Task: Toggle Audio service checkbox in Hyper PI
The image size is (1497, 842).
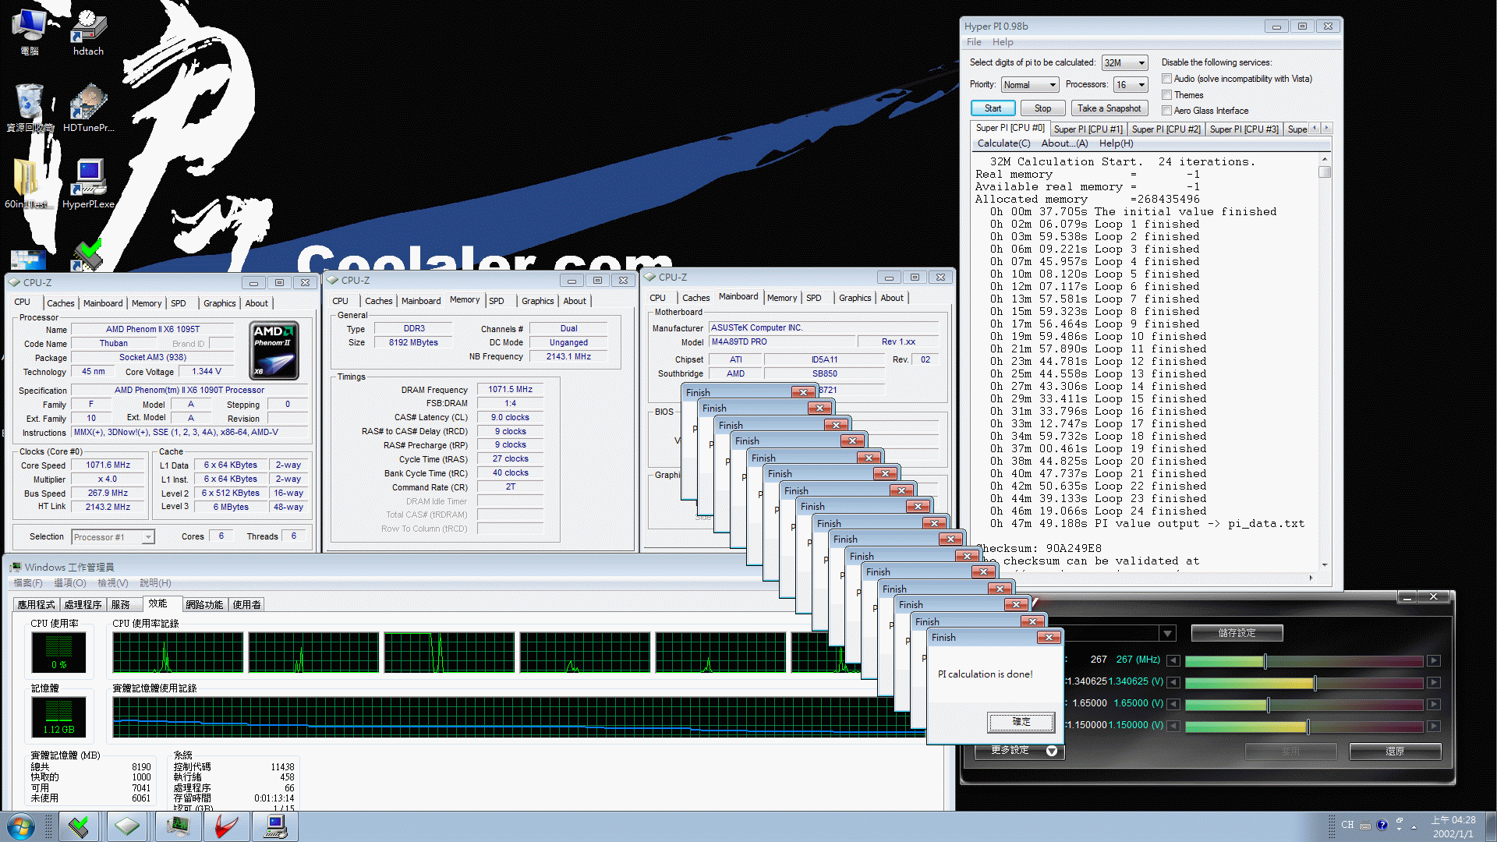Action: (x=1167, y=79)
